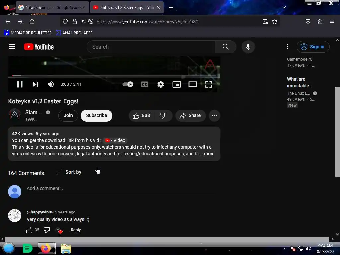Screen dimensions: 340x255
Task: Open more actions ellipsis beside Share
Action: click(214, 115)
